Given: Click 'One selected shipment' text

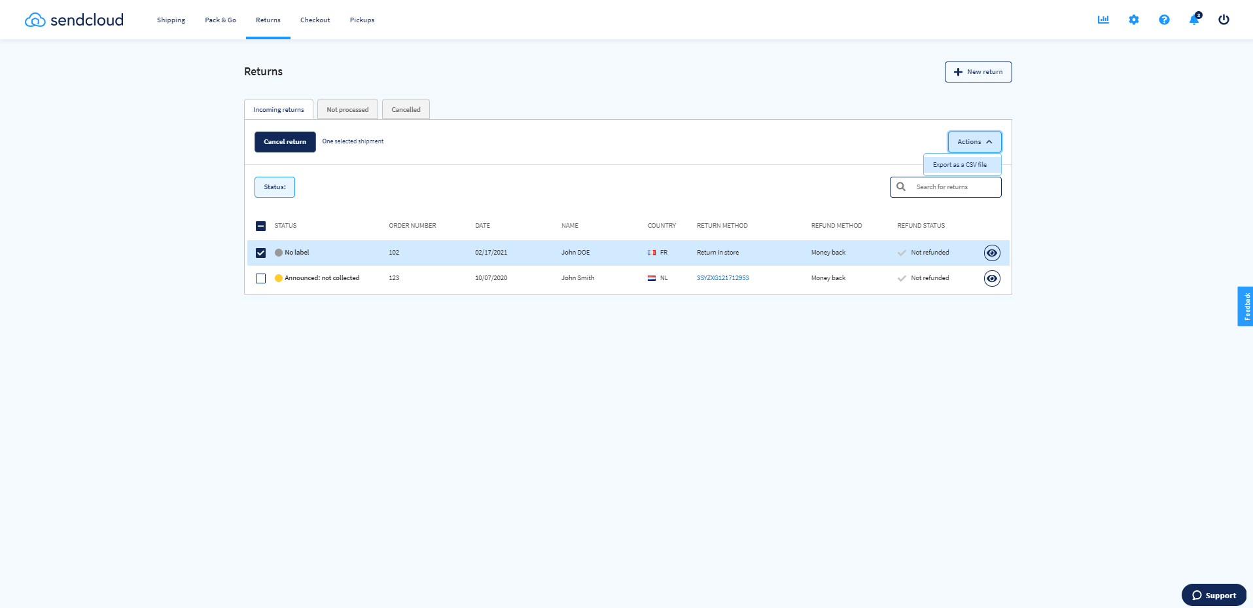Looking at the screenshot, I should 353,141.
